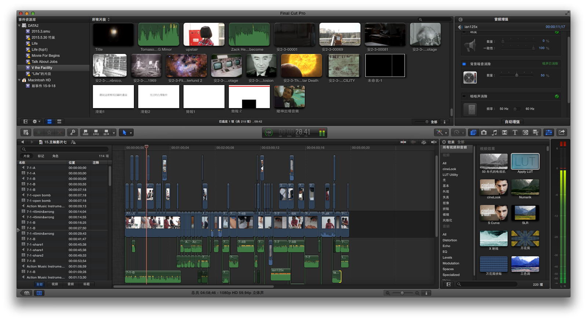Select the upstair clip thumbnail
This screenshot has width=587, height=320.
204,34
